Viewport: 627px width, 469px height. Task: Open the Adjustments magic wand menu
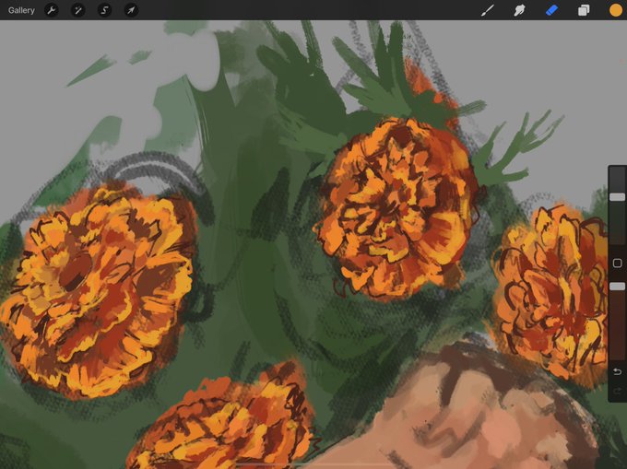click(78, 10)
